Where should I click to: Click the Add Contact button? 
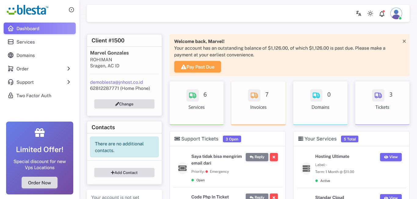[124, 172]
